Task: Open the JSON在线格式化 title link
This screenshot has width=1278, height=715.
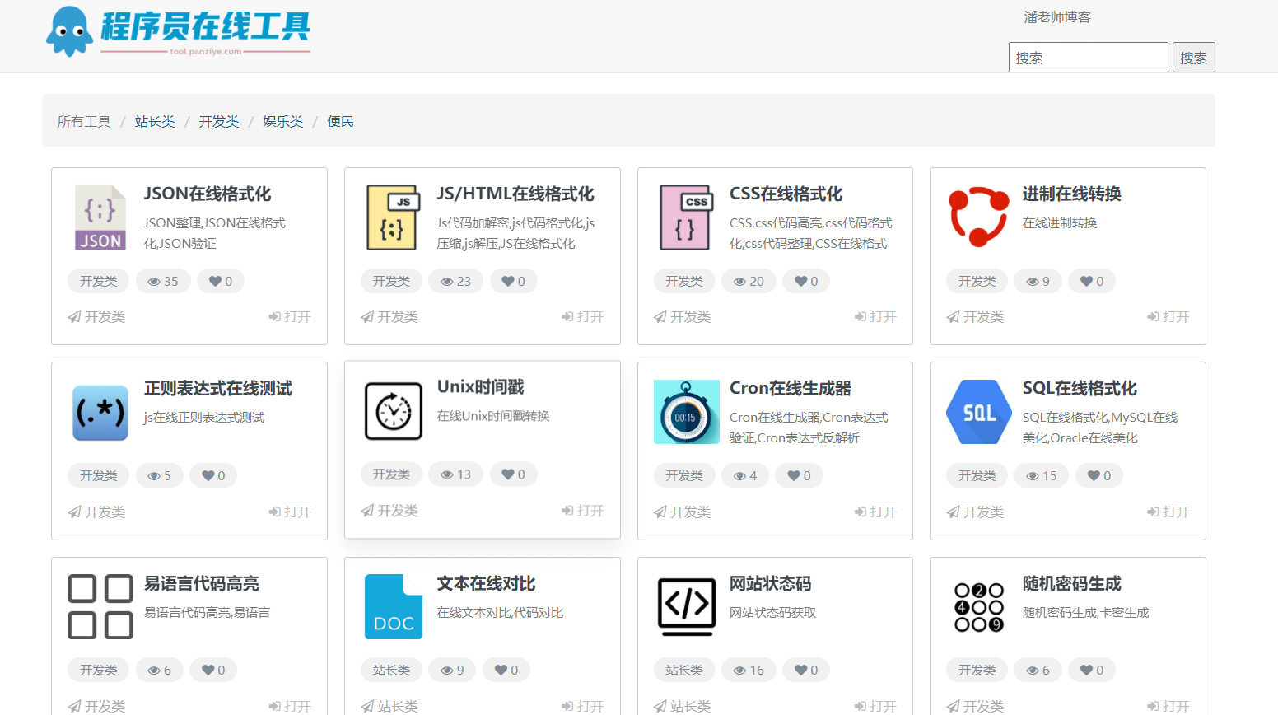Action: coord(208,194)
